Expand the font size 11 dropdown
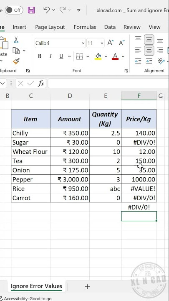This screenshot has height=301, width=169. 102,43
